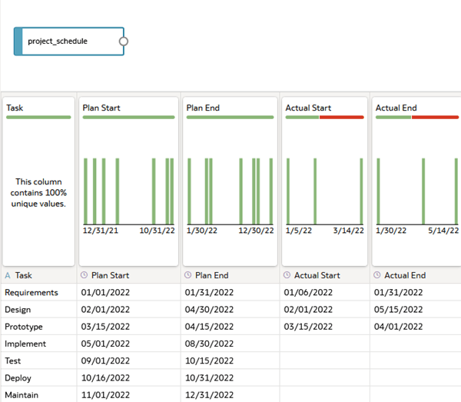
Task: Select the Task column header
Action: [x=24, y=275]
